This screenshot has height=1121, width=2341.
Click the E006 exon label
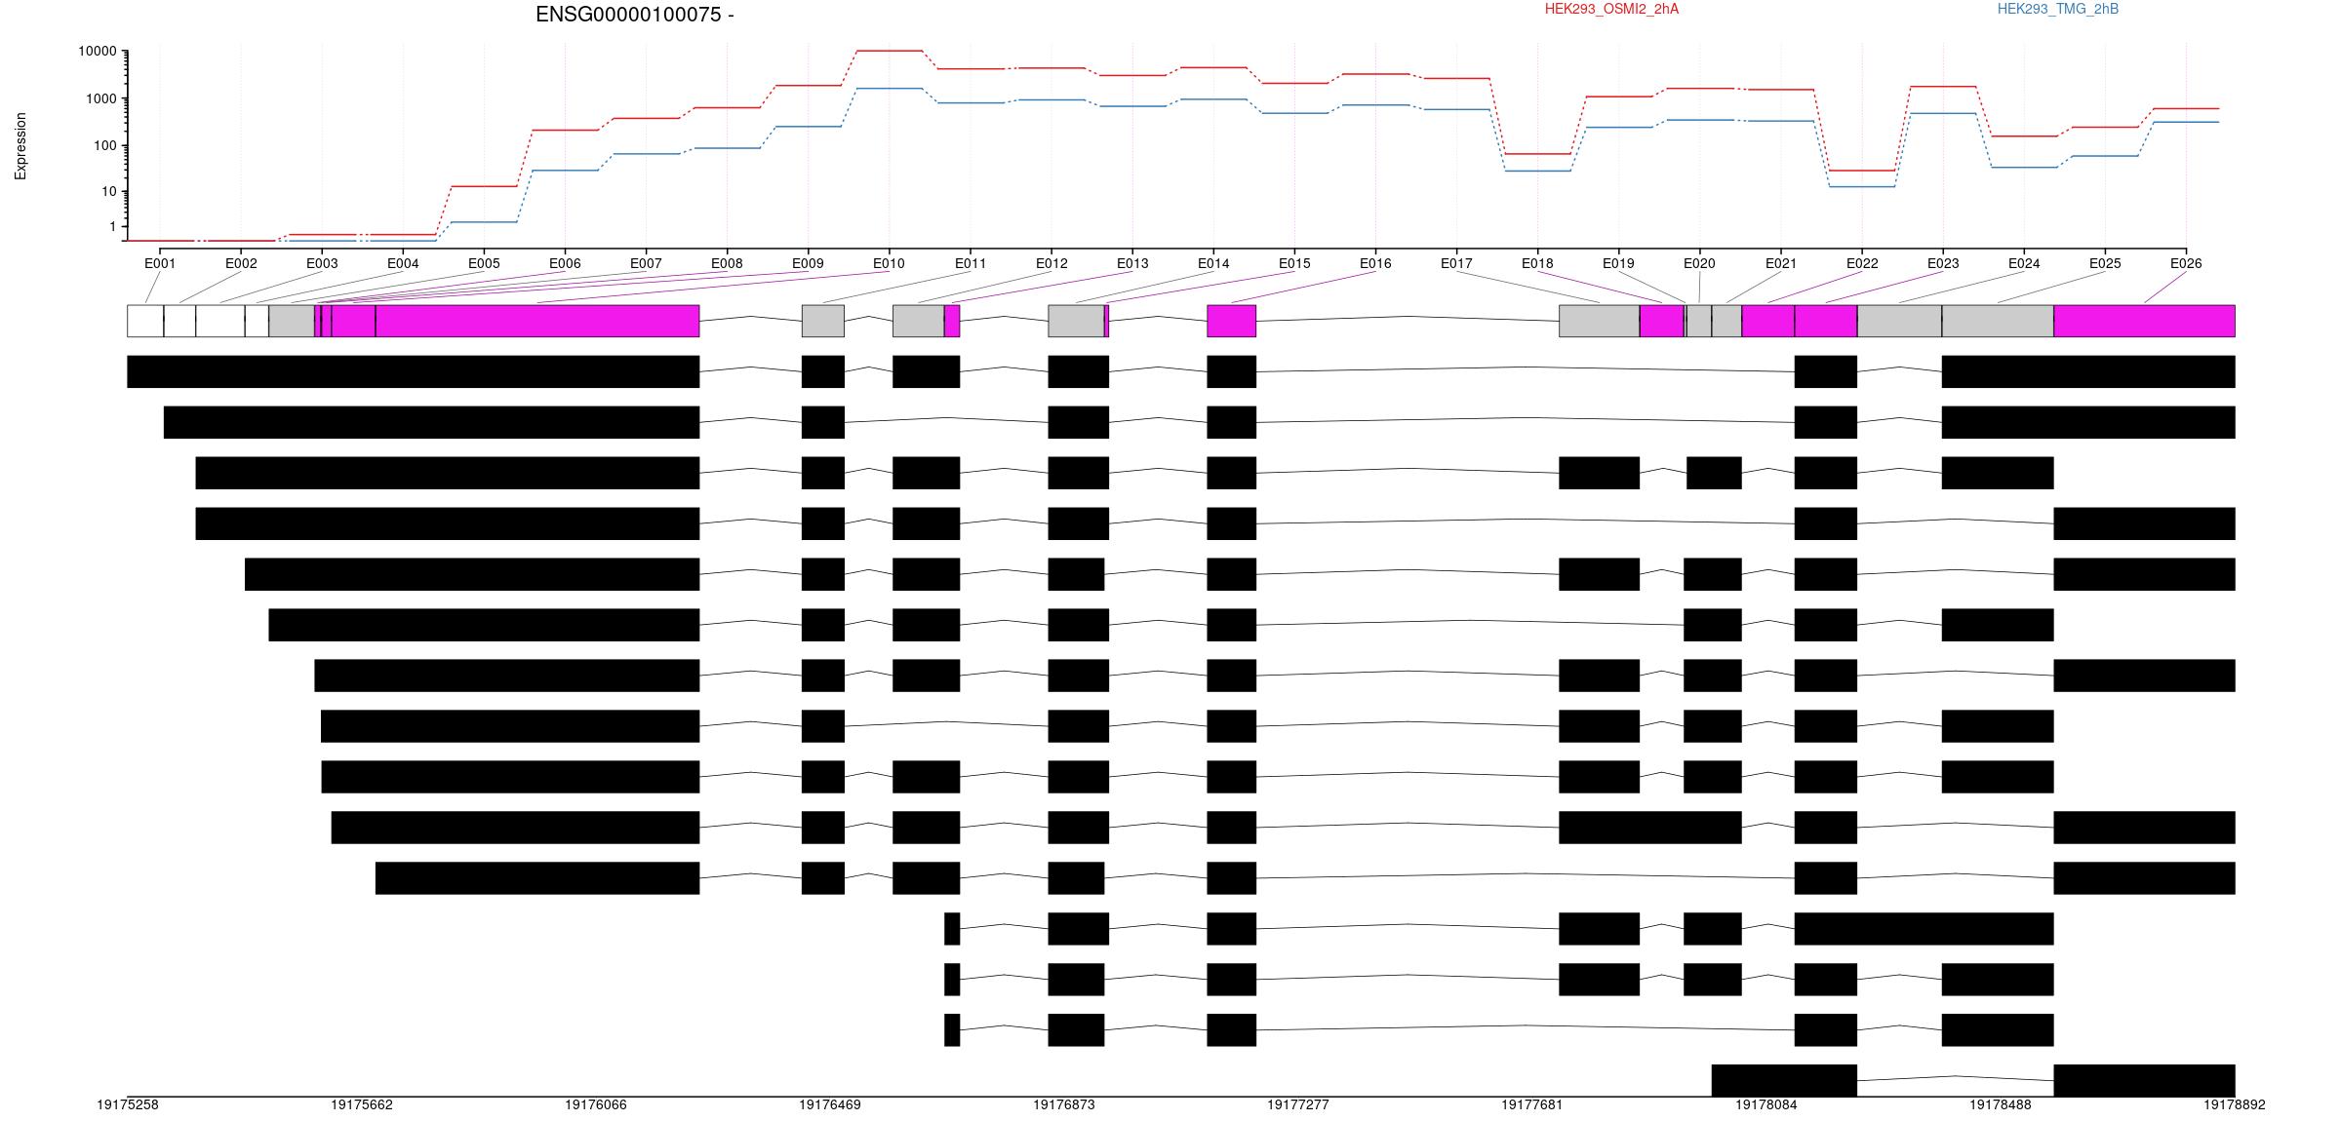(565, 263)
